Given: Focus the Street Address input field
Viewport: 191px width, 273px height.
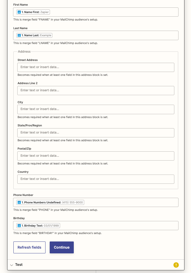Looking at the screenshot, I should tap(96, 67).
